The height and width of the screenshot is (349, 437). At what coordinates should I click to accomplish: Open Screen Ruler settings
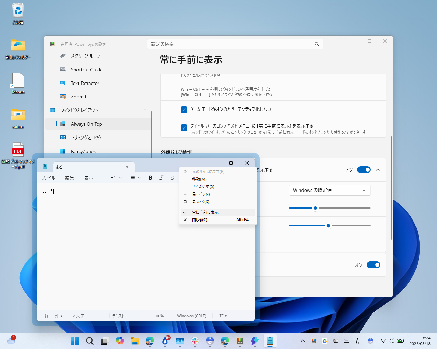tap(85, 56)
